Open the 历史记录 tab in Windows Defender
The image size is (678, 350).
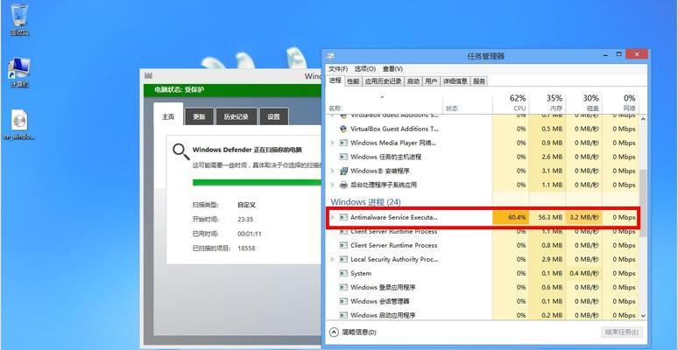(x=237, y=116)
